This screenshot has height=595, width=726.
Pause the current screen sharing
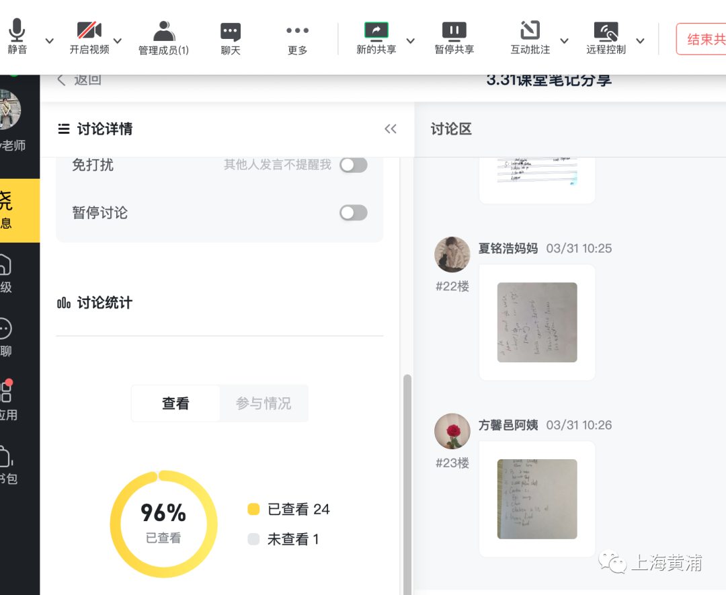click(x=454, y=32)
